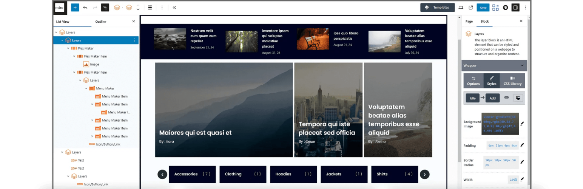Click previous arrow in category slider

tap(162, 174)
